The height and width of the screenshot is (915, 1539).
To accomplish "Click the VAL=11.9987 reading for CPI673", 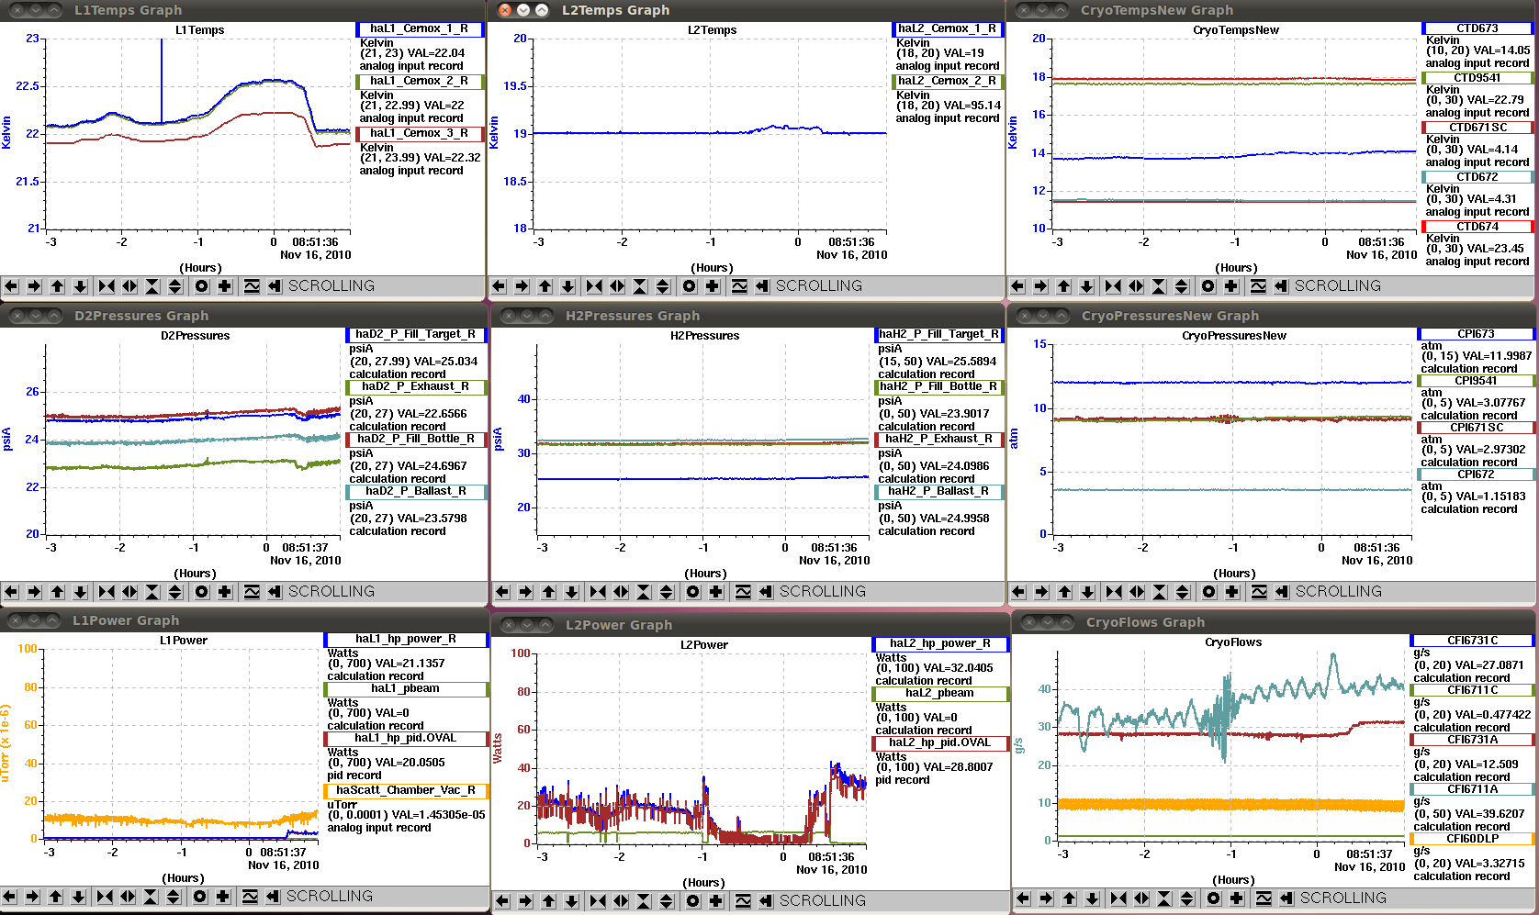I will coord(1497,356).
